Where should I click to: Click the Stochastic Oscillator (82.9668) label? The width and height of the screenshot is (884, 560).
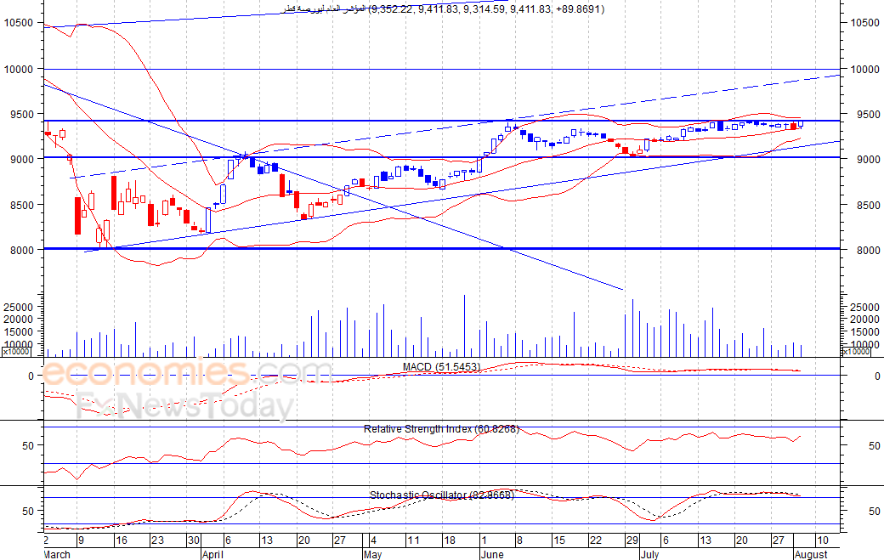[442, 495]
